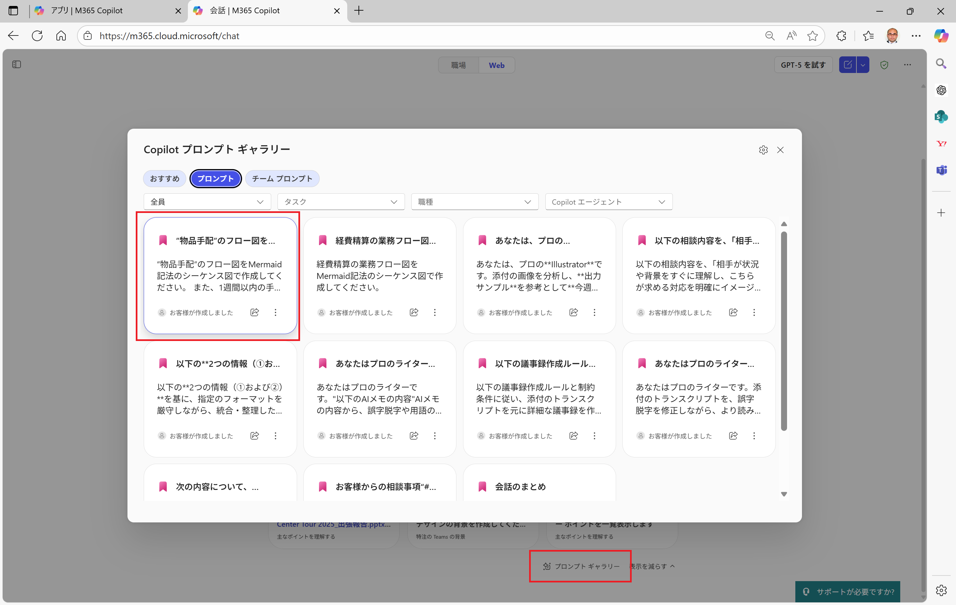
Task: Select the おすすめ filter pill
Action: coord(164,178)
